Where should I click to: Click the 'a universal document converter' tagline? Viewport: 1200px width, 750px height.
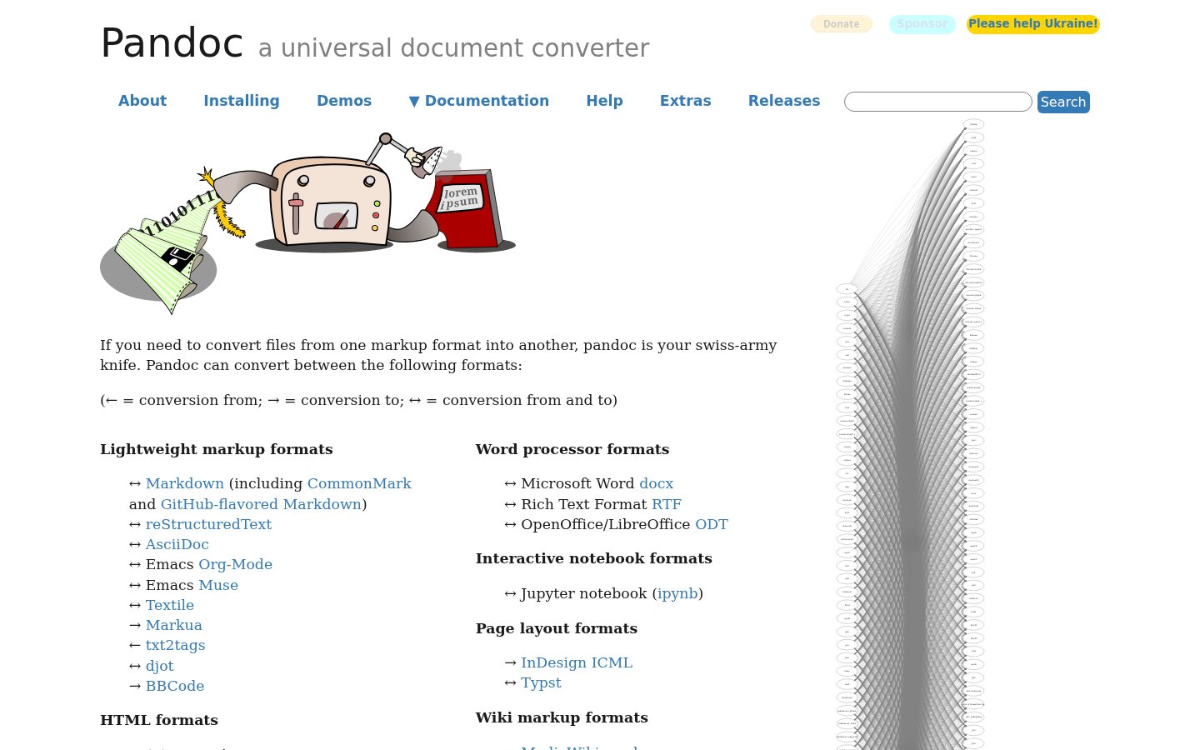(453, 48)
